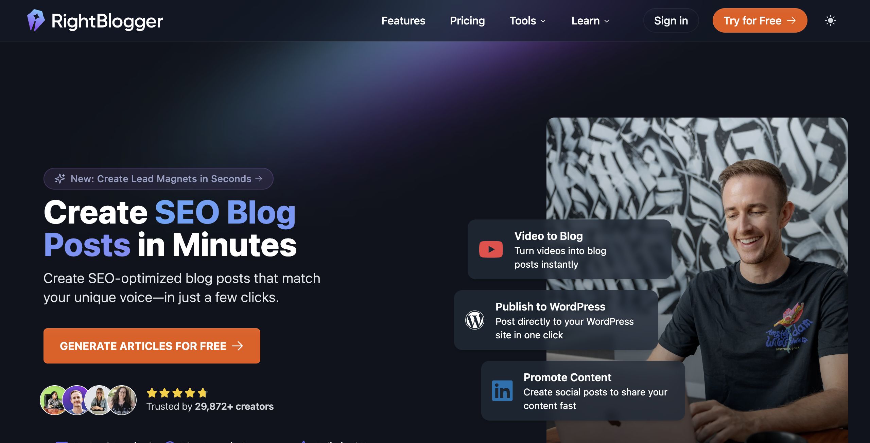Click the Sign in button
Screen dimensions: 870x443
click(671, 20)
